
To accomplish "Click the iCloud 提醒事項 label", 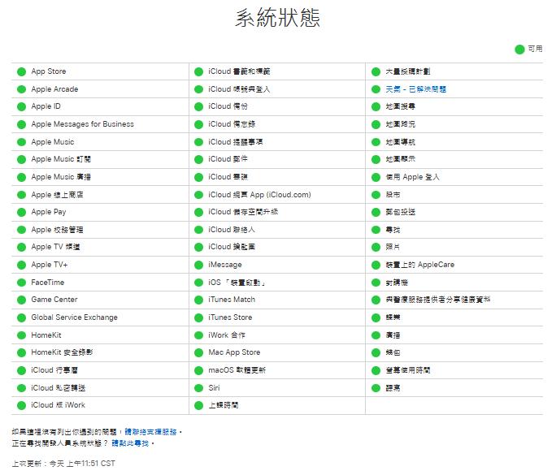I will tap(236, 142).
